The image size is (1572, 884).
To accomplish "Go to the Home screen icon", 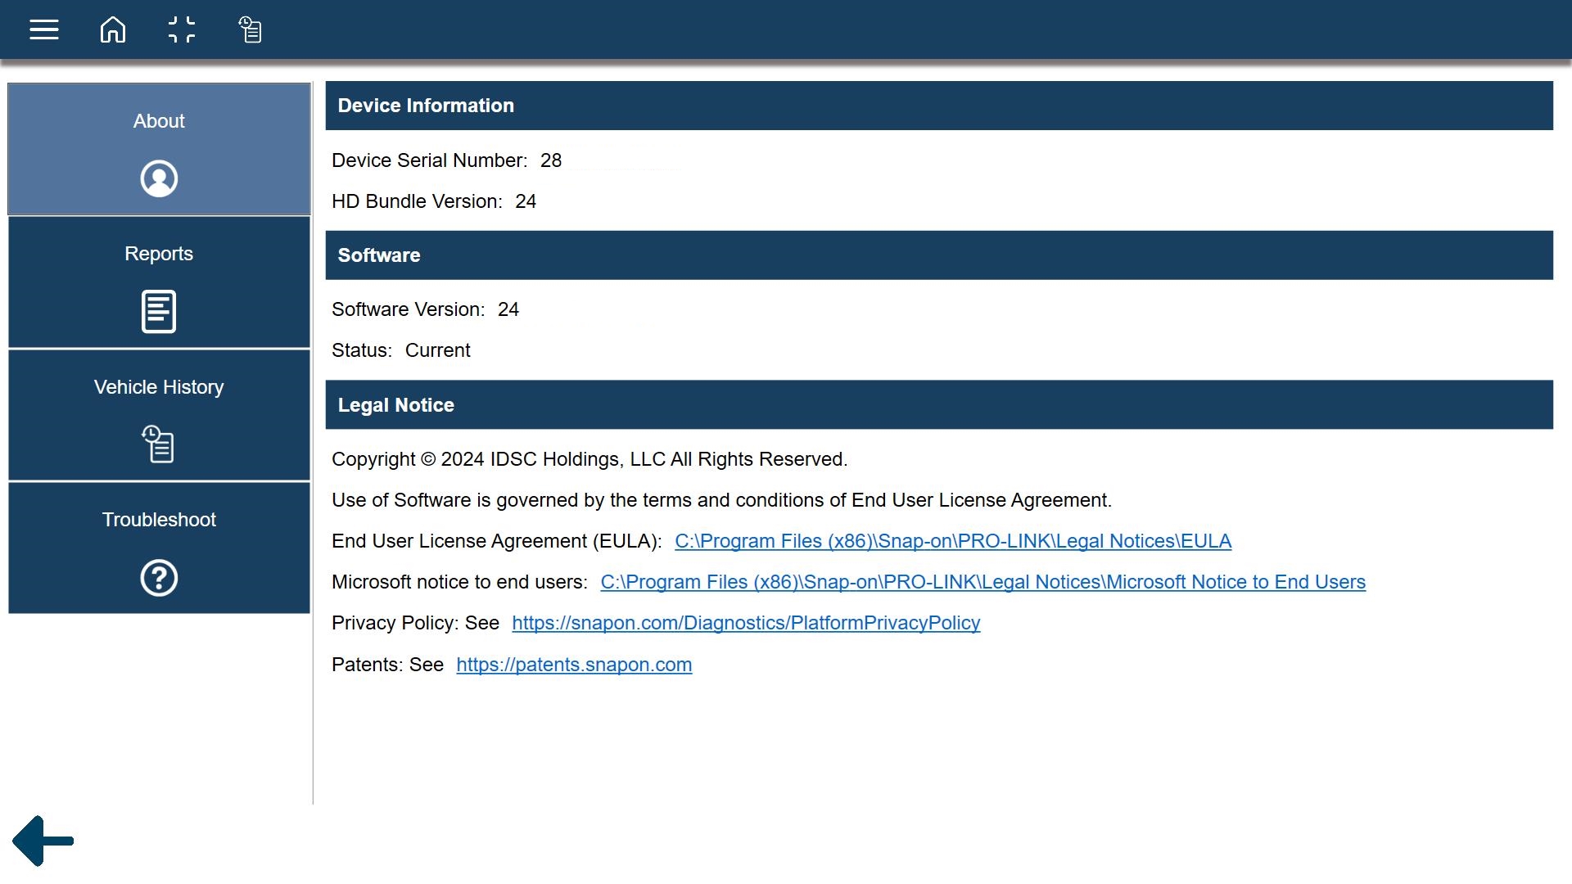I will click(113, 30).
